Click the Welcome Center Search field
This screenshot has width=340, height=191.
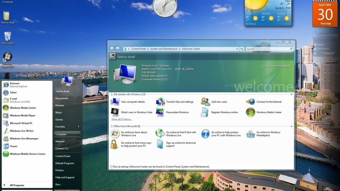269,49
